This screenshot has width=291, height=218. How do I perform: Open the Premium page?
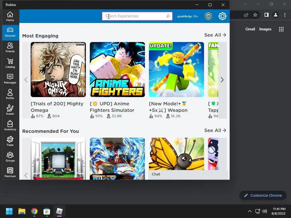point(10,173)
